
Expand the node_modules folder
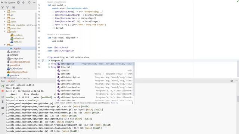click(x=4, y=25)
